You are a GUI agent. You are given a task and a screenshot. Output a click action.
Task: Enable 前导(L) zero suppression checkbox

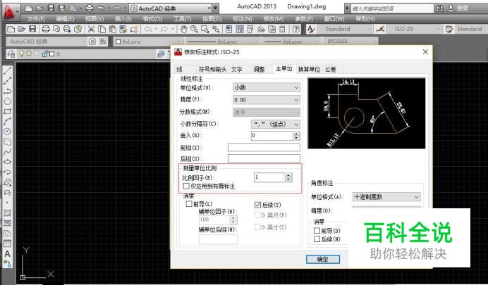[188, 204]
